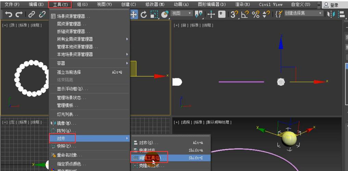
Task: Activate the Select and Move tool
Action: pyautogui.click(x=133, y=14)
